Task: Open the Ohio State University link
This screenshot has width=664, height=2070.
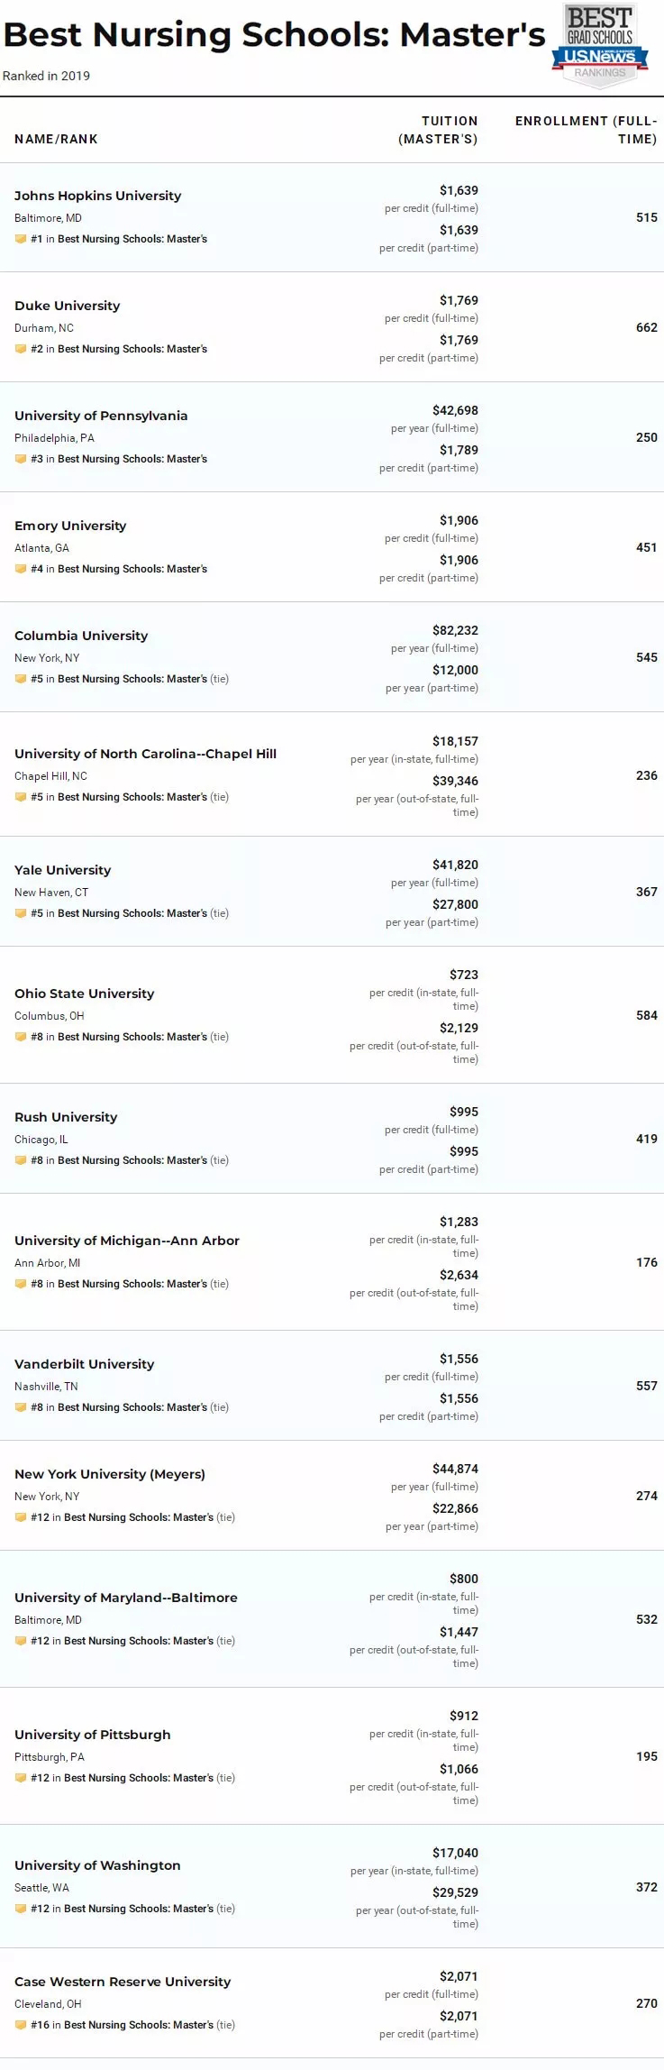Action: coord(84,994)
